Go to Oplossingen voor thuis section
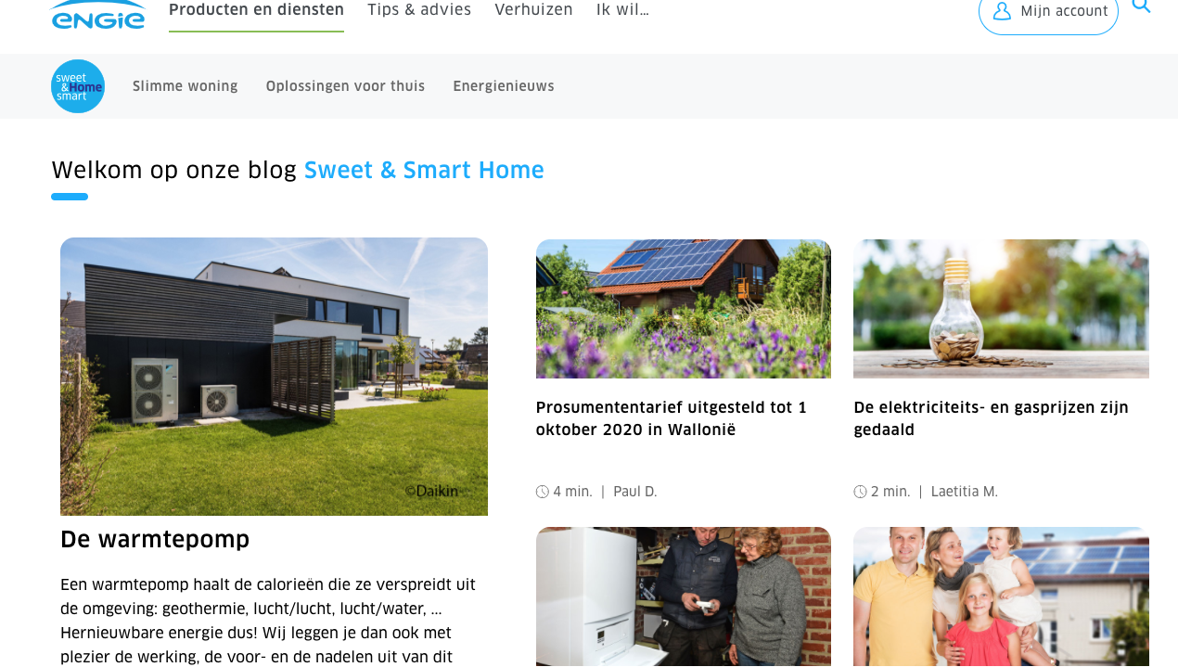This screenshot has height=667, width=1178. click(x=345, y=86)
